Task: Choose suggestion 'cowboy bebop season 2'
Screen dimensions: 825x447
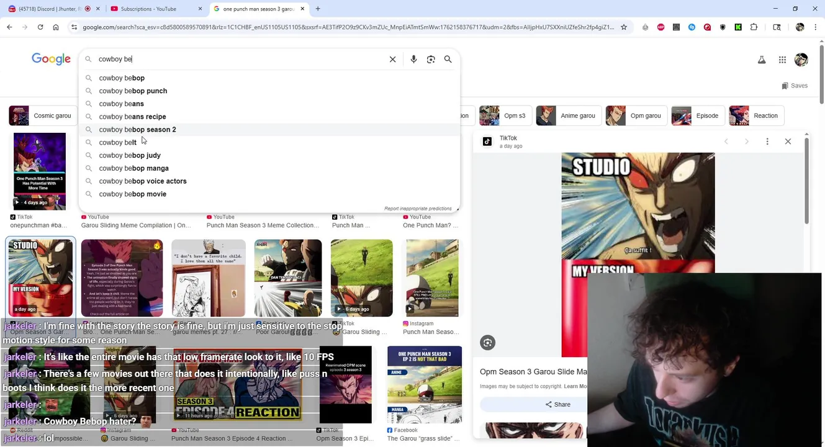Action: point(269,129)
